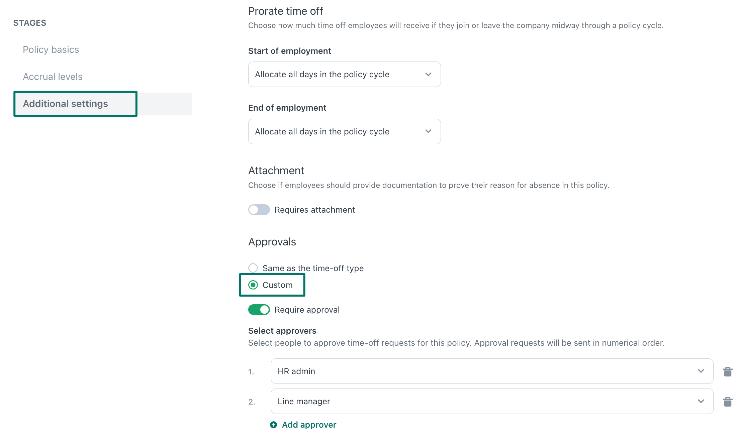This screenshot has width=746, height=440.
Task: Toggle Requires attachment switch
Action: click(x=259, y=210)
